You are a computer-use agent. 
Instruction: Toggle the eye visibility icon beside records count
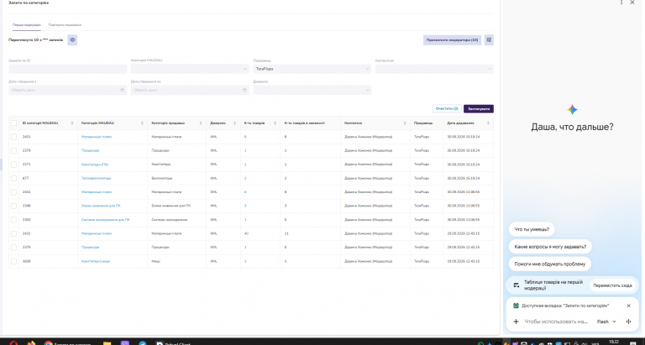pyautogui.click(x=72, y=40)
